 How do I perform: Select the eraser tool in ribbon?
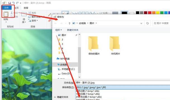click(x=49, y=20)
